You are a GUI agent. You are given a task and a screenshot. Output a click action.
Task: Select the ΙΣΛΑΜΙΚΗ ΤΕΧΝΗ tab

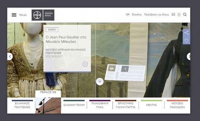click(x=74, y=105)
